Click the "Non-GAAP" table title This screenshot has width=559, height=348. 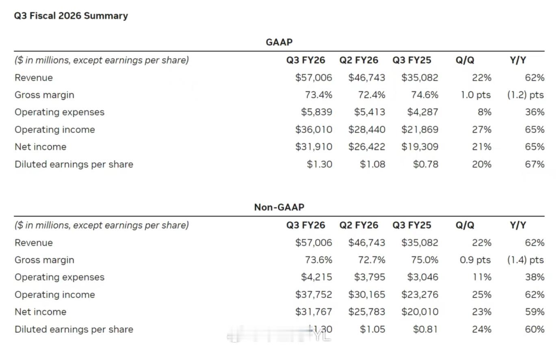click(279, 207)
